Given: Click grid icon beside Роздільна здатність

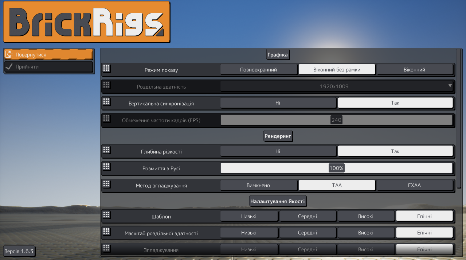Looking at the screenshot, I should point(106,85).
